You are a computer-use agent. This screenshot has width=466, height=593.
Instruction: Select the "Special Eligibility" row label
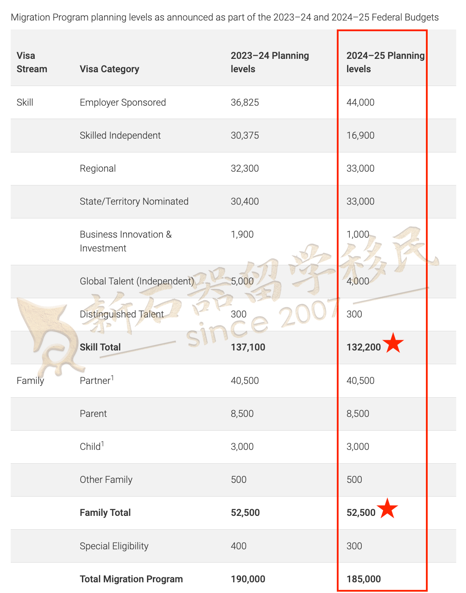tap(114, 546)
